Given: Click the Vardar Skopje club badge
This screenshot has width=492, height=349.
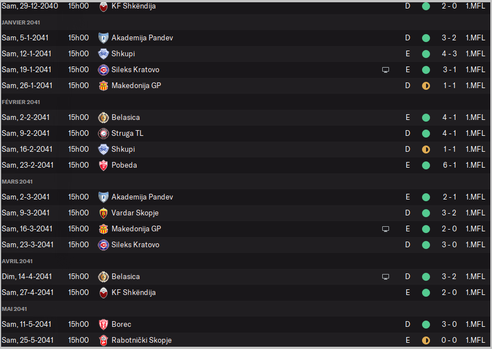Looking at the screenshot, I should (104, 213).
